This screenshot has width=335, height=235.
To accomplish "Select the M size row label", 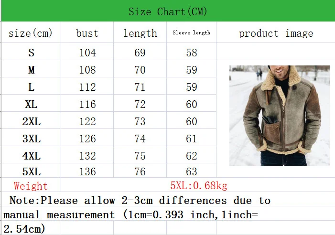I will pyautogui.click(x=31, y=69).
